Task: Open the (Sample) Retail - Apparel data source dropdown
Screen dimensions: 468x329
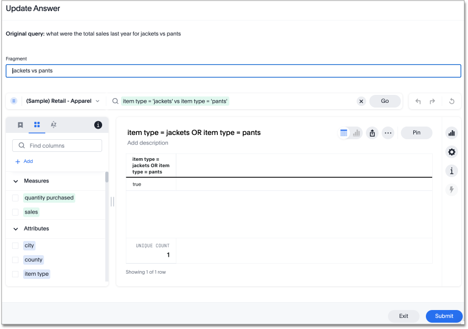Action: [62, 101]
